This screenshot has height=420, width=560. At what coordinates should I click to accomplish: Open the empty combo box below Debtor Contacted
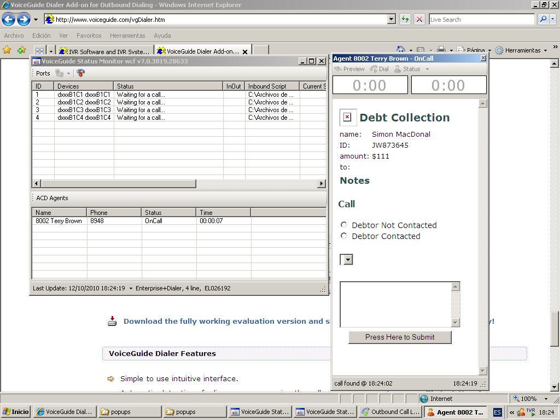[x=346, y=260]
